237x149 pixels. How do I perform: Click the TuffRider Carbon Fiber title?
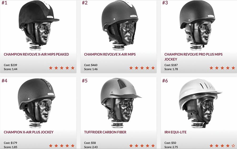tap(105, 132)
